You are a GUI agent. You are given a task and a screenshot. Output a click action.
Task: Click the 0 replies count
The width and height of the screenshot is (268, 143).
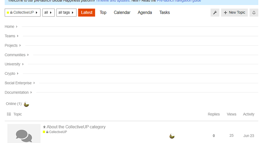(x=214, y=136)
